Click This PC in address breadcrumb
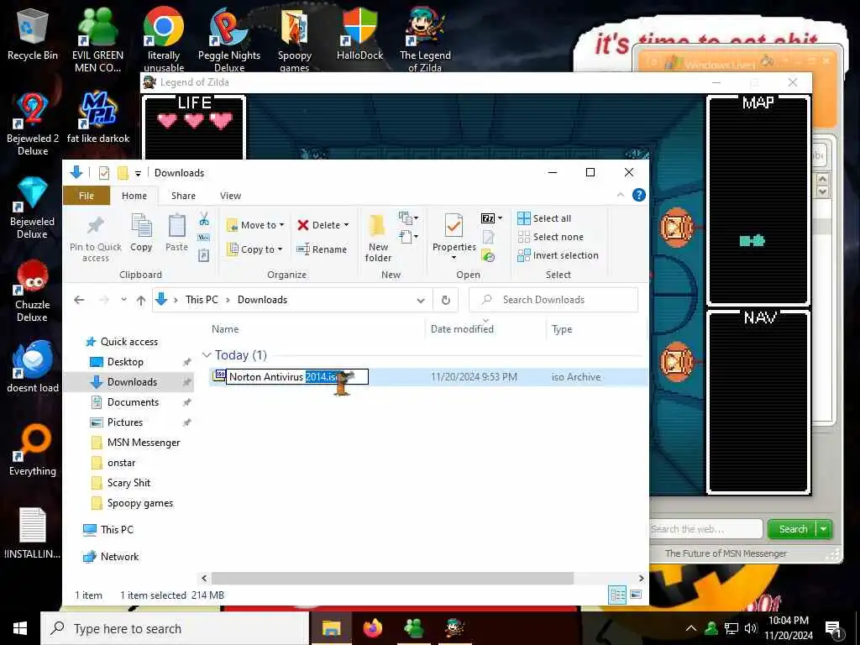 (202, 300)
